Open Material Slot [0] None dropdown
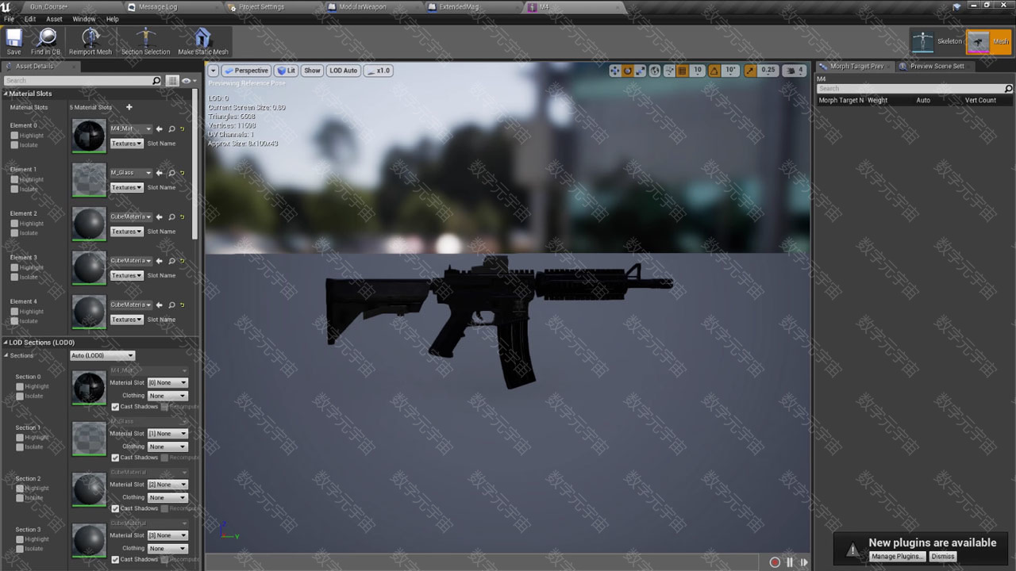1016x571 pixels. point(167,383)
